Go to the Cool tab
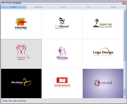Image resolution: width=127 pixels, height=104 pixels. (89, 7)
